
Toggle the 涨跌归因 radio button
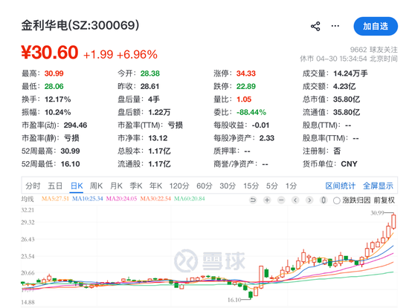(x=336, y=200)
